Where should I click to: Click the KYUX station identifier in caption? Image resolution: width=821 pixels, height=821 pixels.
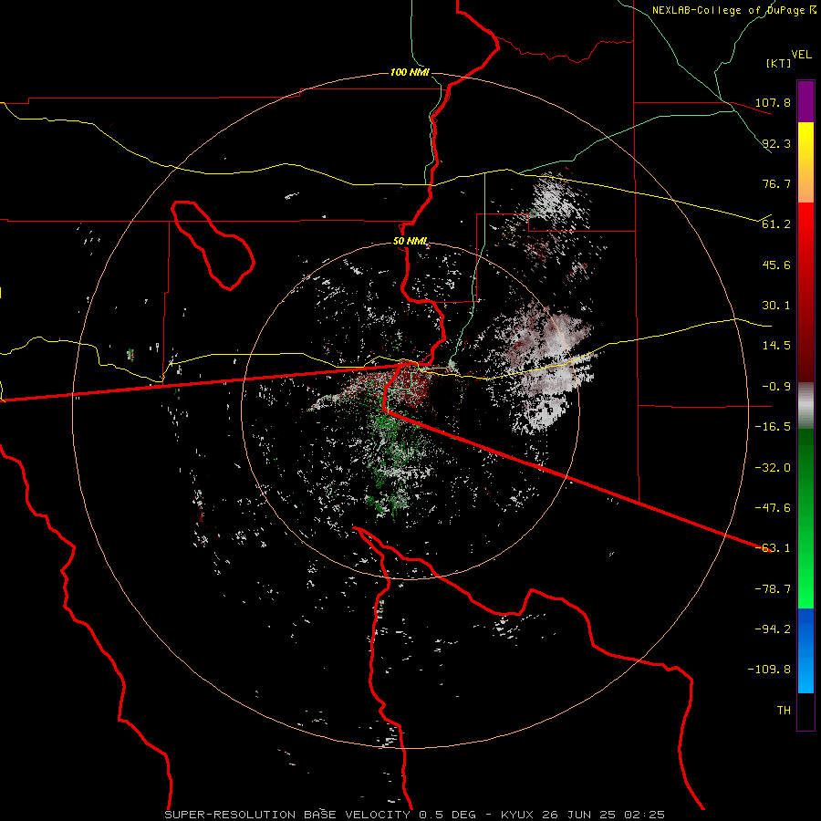coord(517,815)
